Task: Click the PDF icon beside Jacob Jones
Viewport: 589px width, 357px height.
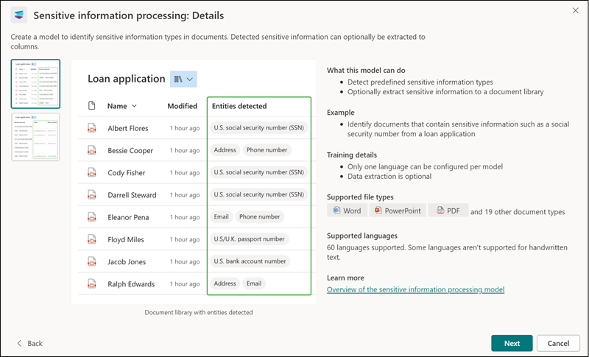Action: click(91, 261)
